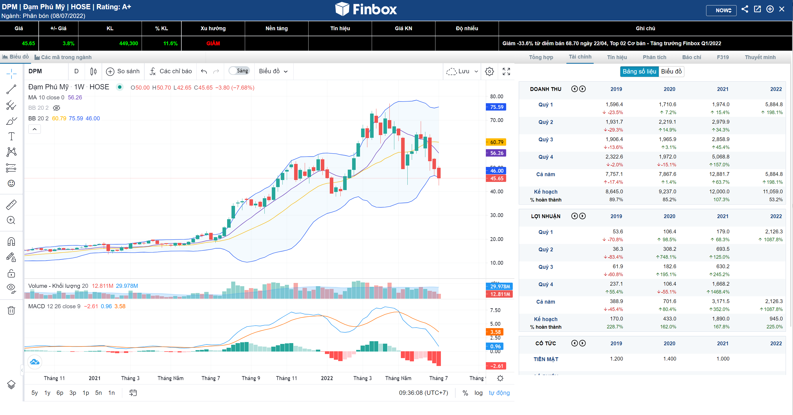This screenshot has width=793, height=415.
Task: Open the Phân tích tab
Action: click(654, 57)
